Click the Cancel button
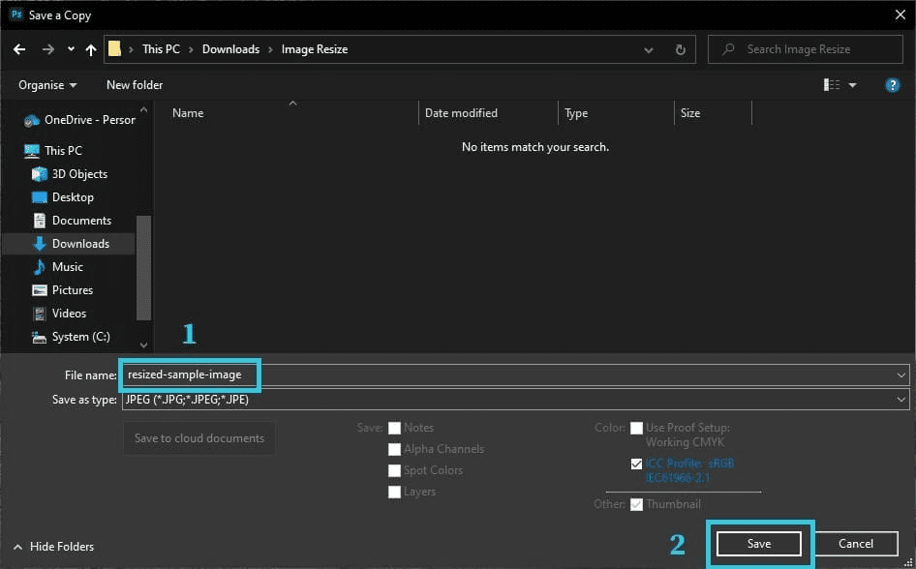 click(856, 544)
